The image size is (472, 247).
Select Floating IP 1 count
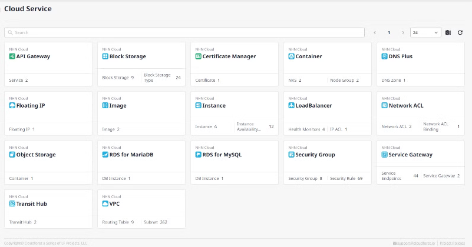click(x=22, y=129)
